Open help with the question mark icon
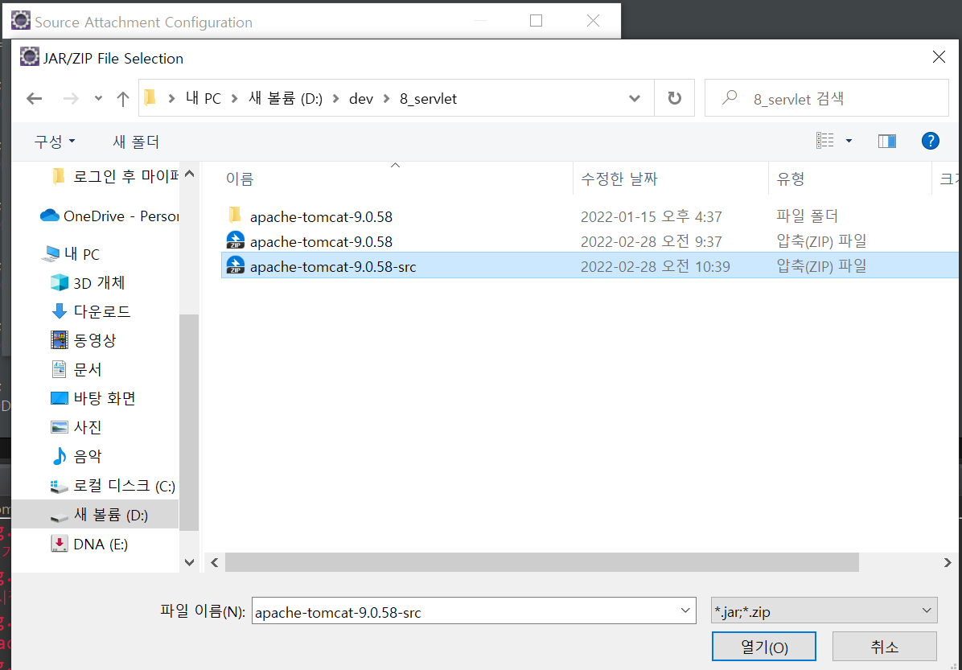The height and width of the screenshot is (670, 962). pyautogui.click(x=930, y=141)
